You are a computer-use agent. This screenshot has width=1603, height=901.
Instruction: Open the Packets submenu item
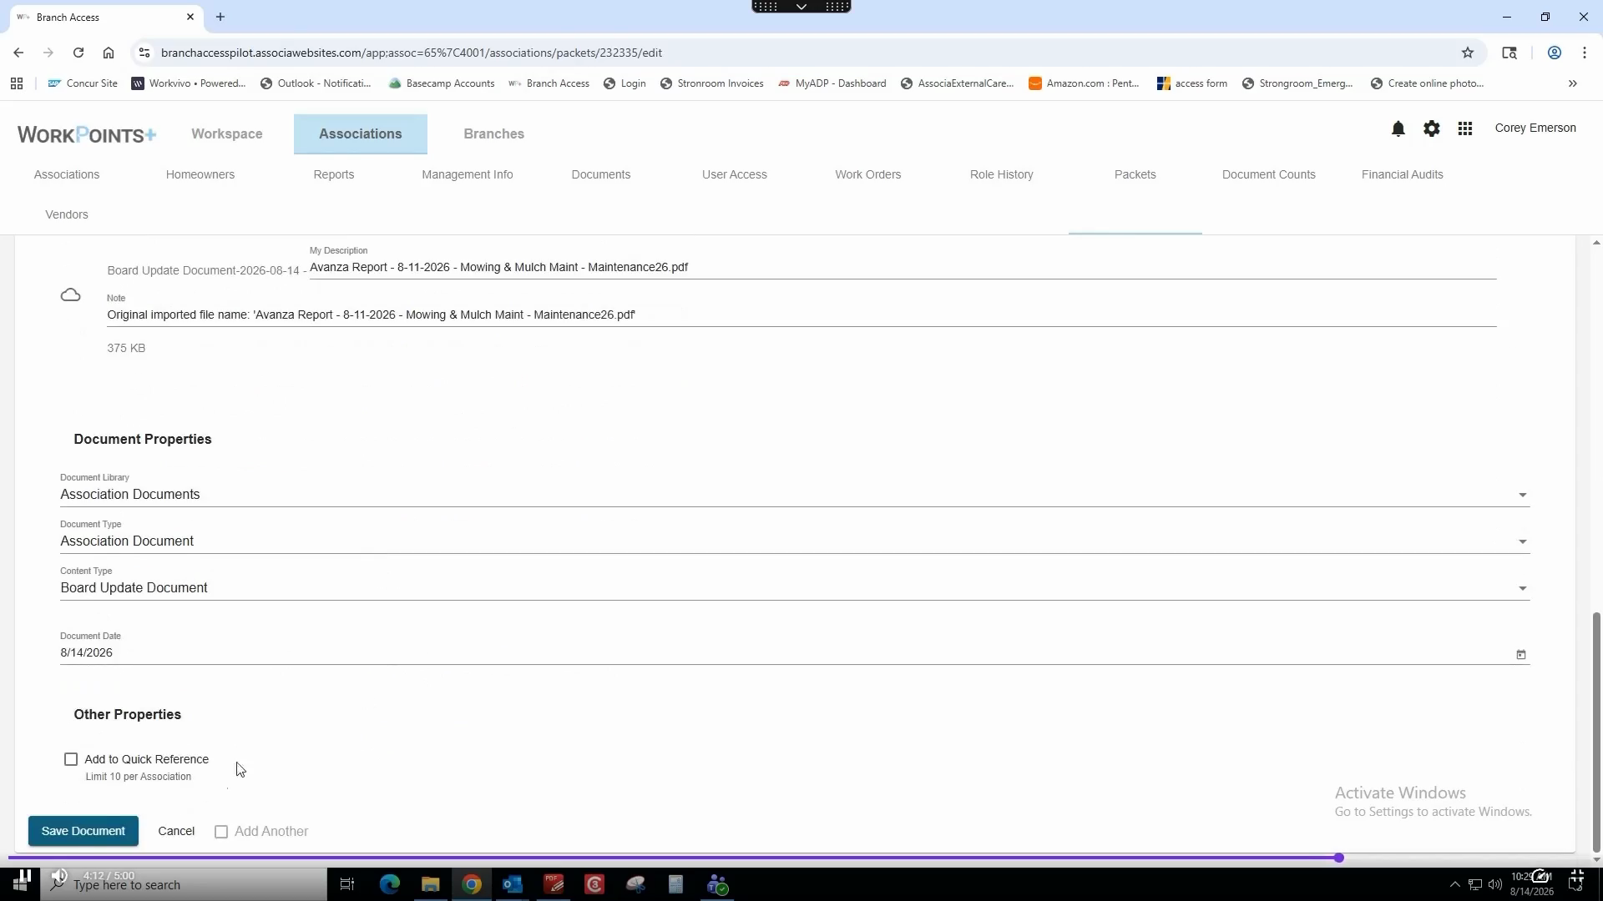(1135, 174)
